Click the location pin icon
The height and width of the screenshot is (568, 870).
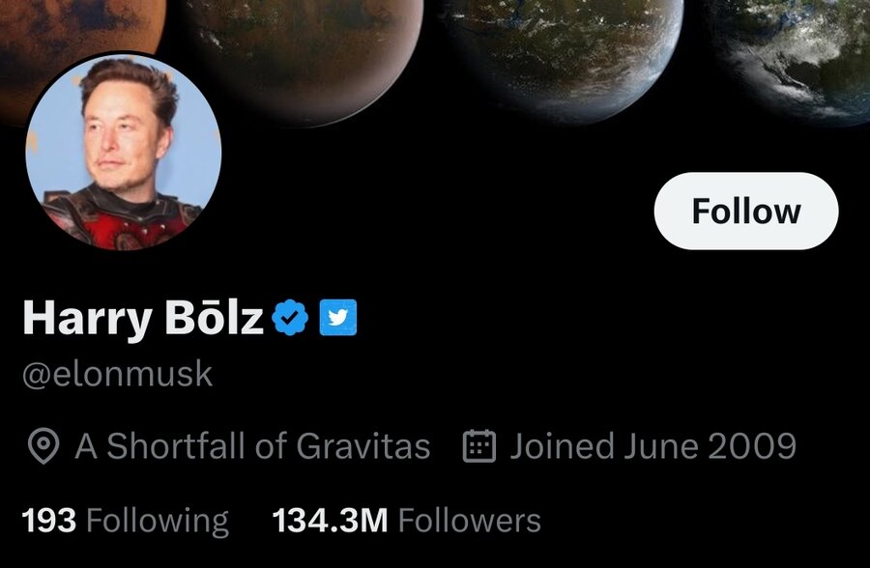(43, 447)
